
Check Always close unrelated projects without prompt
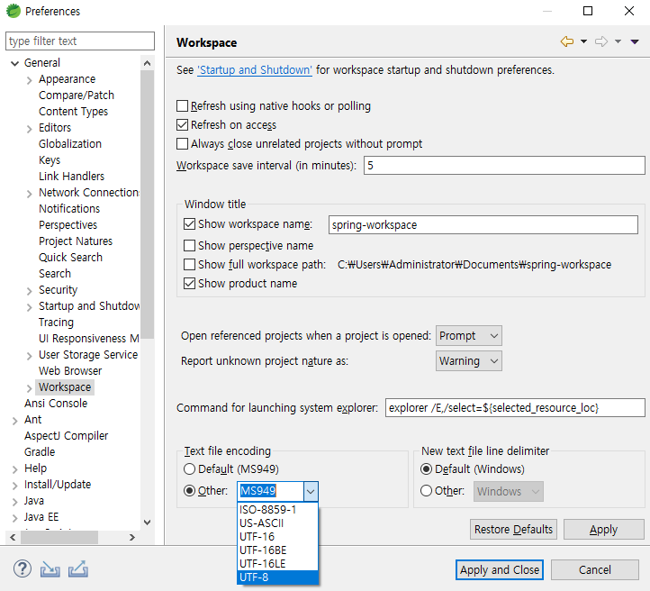coord(182,144)
